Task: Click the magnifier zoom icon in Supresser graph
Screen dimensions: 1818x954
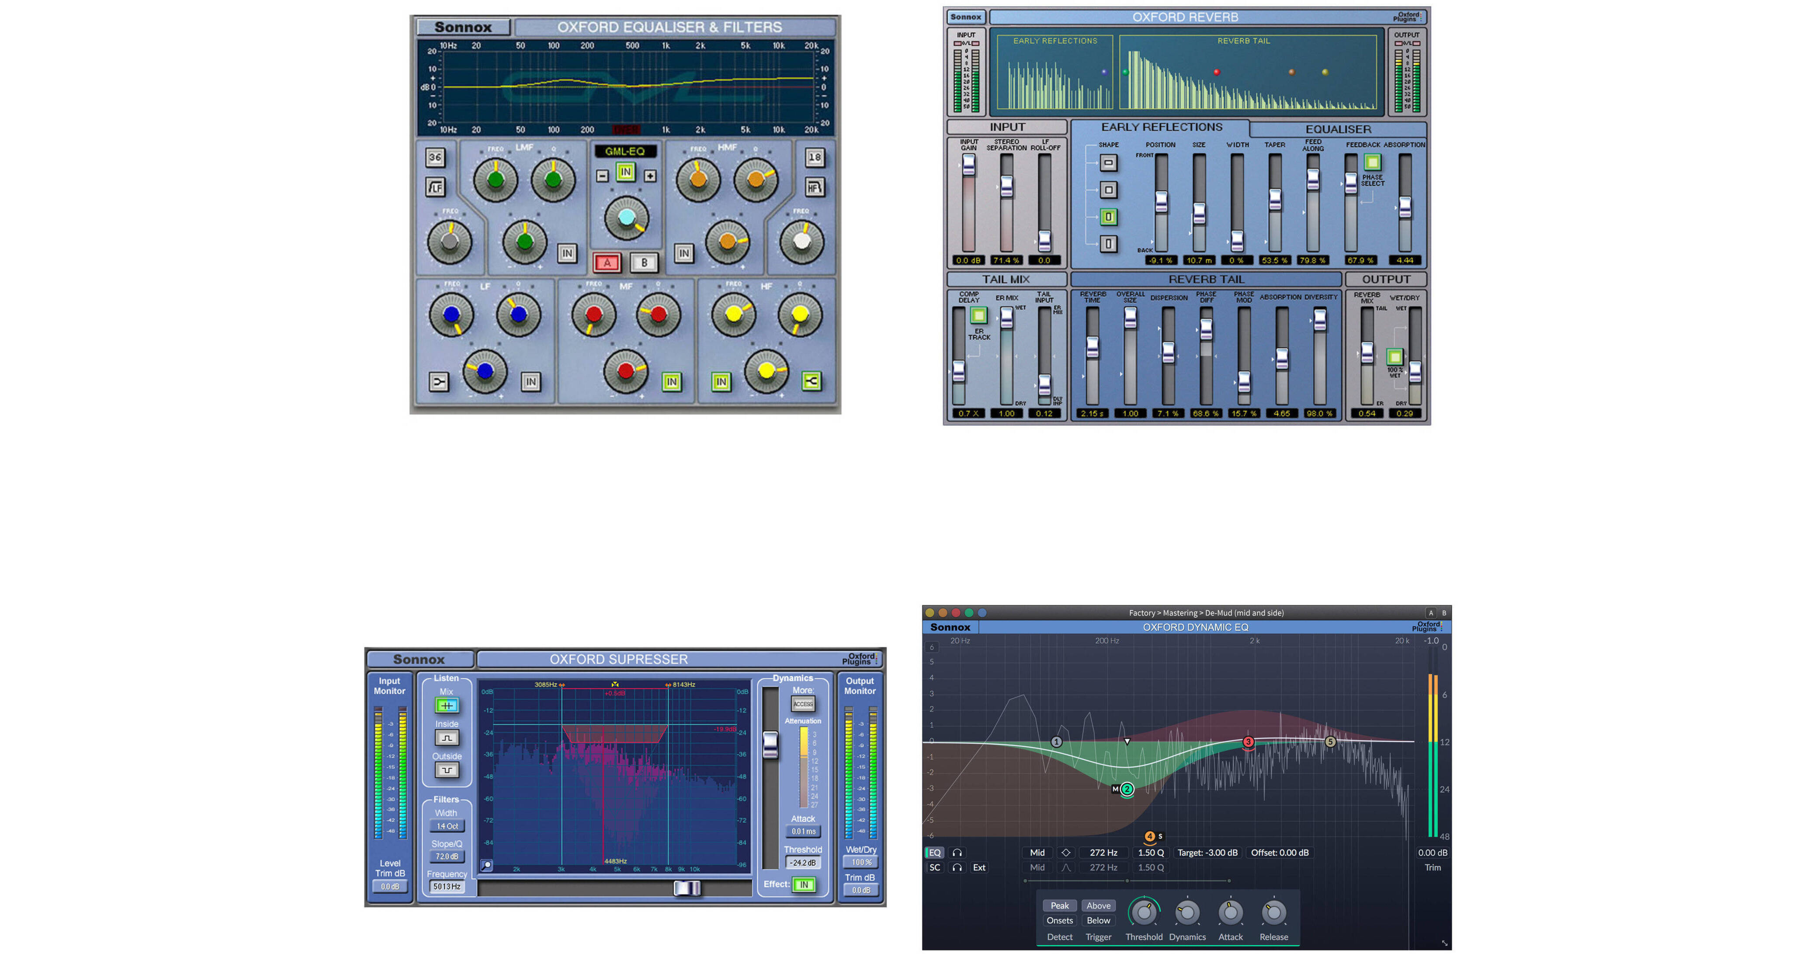Action: pyautogui.click(x=486, y=865)
